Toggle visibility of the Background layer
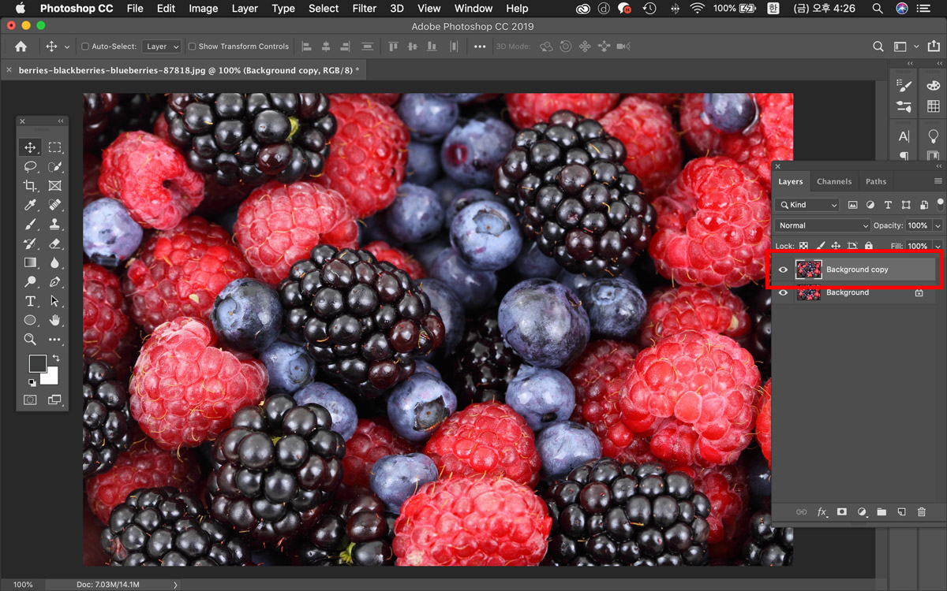947x591 pixels. (783, 292)
